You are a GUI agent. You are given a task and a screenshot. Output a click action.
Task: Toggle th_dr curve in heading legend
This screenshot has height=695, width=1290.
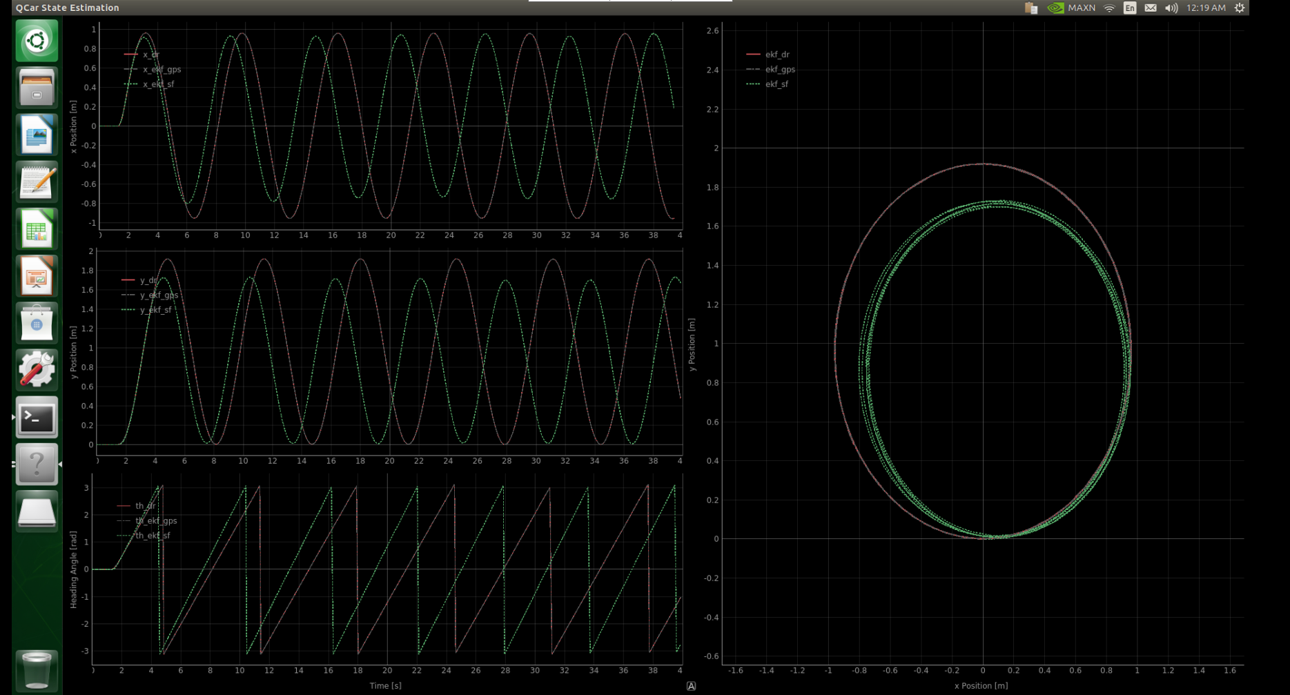[136, 506]
